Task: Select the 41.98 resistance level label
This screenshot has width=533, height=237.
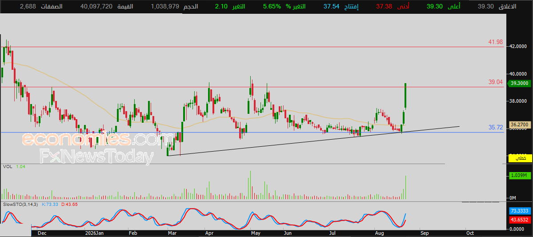Action: [x=496, y=42]
